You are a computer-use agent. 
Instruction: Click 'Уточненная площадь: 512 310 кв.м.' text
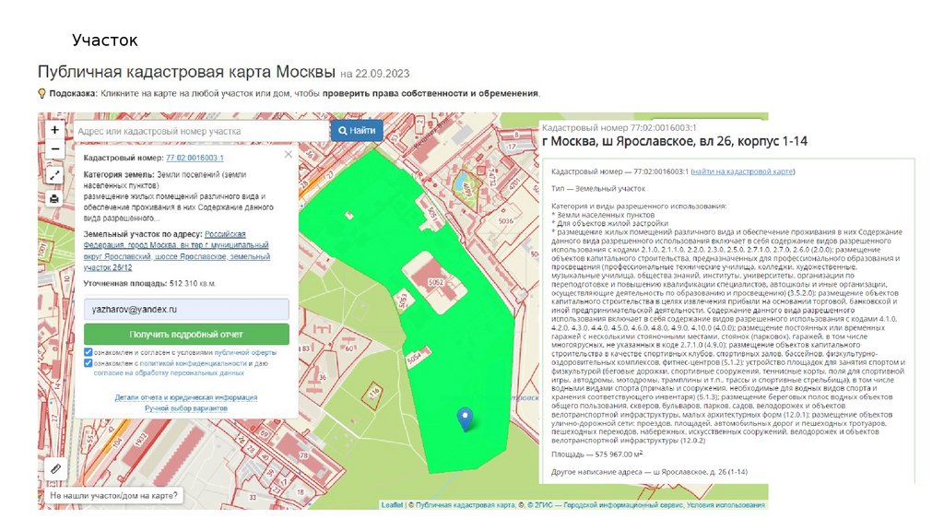(149, 284)
